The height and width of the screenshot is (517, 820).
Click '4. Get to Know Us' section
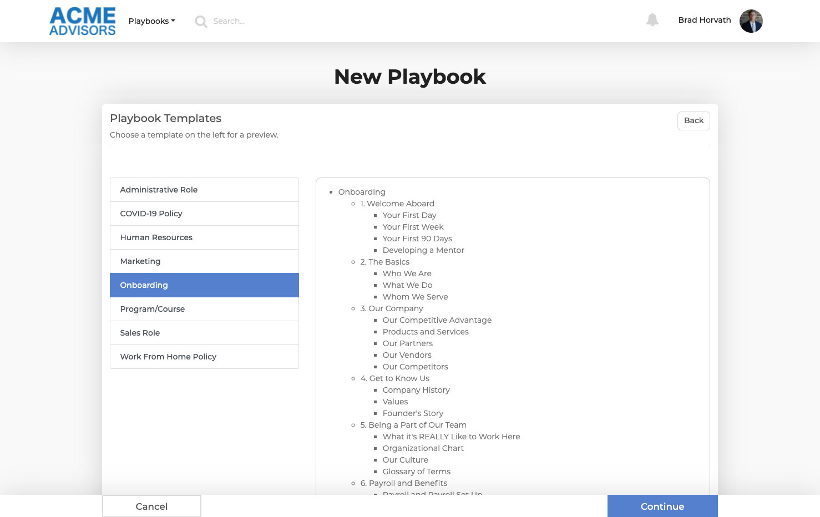[x=395, y=378]
